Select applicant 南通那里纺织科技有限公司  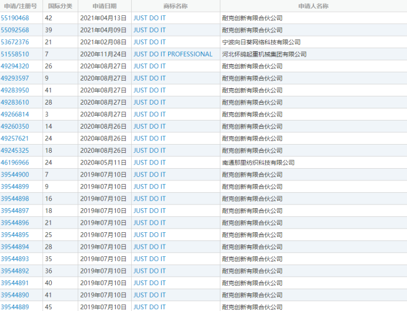(x=258, y=163)
